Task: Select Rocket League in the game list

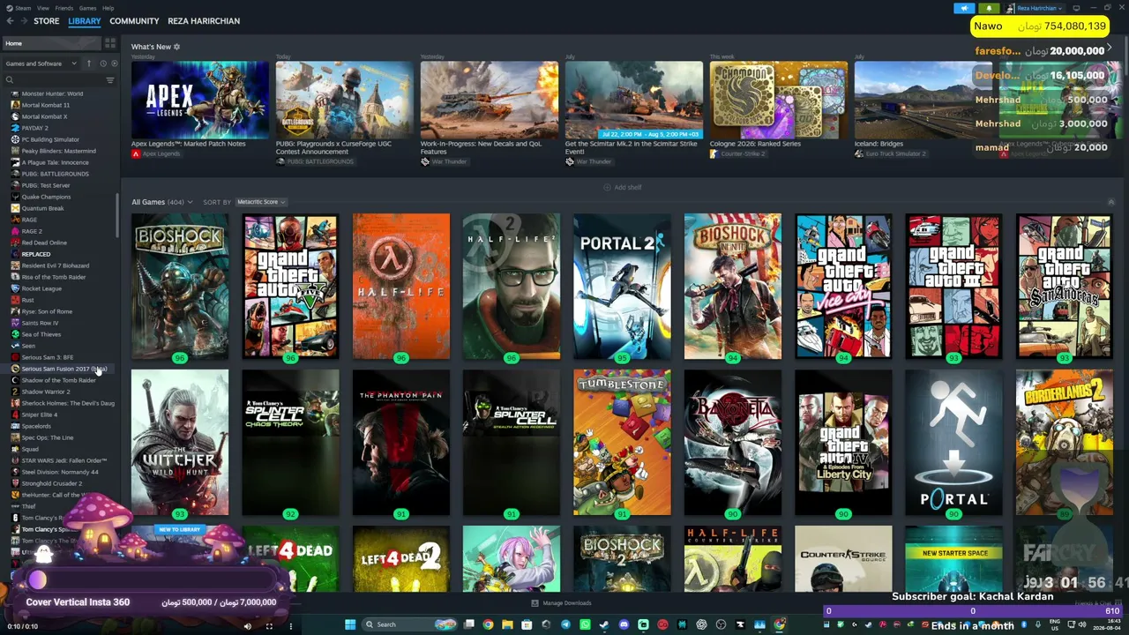Action: point(41,288)
